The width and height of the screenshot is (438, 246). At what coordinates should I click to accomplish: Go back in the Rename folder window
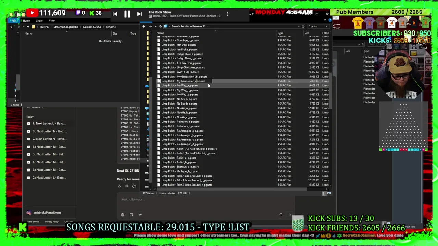click(12, 27)
